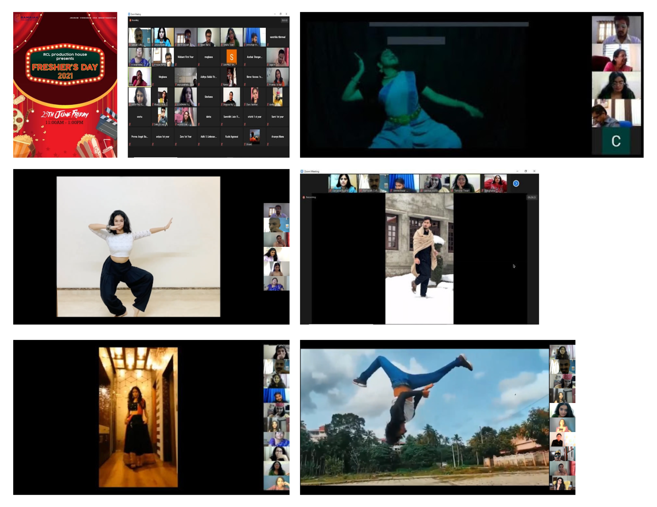
Task: Click muted mic icon on sneha tile
Action: coord(130,124)
